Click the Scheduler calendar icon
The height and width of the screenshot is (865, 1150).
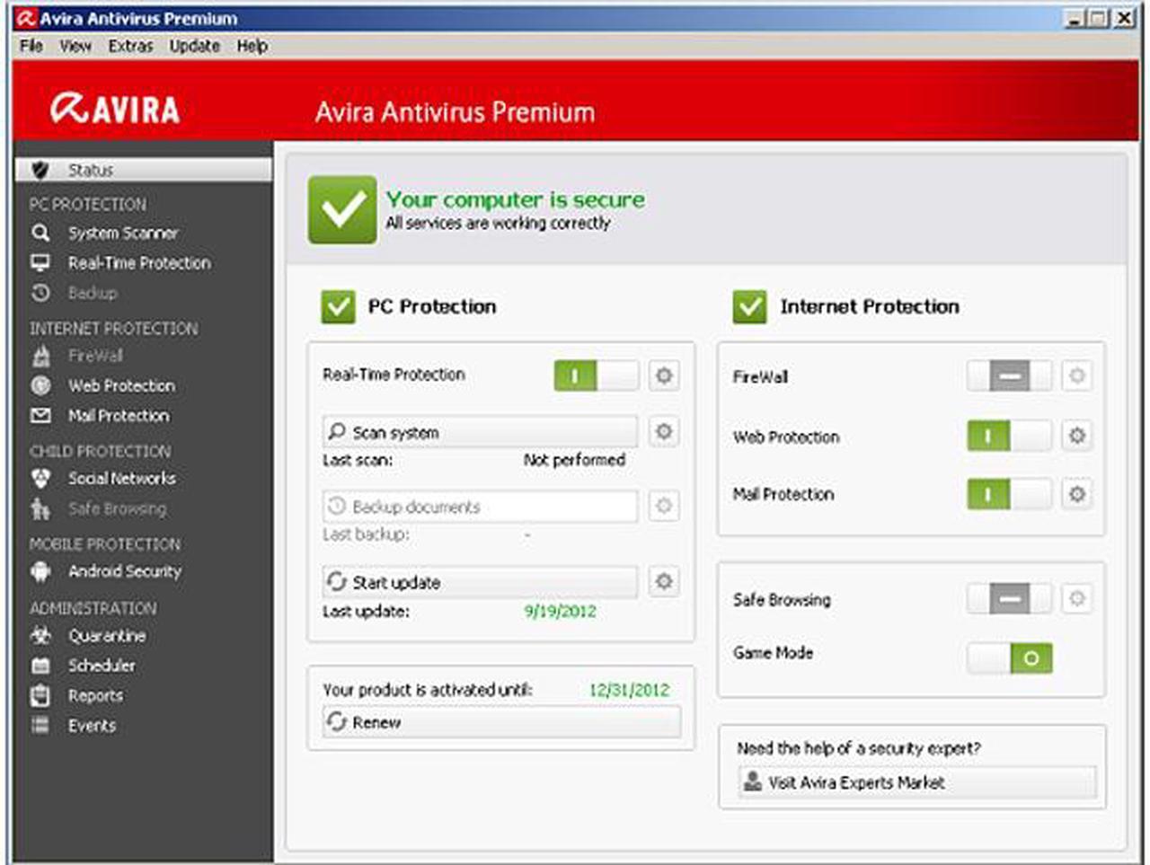[x=40, y=665]
